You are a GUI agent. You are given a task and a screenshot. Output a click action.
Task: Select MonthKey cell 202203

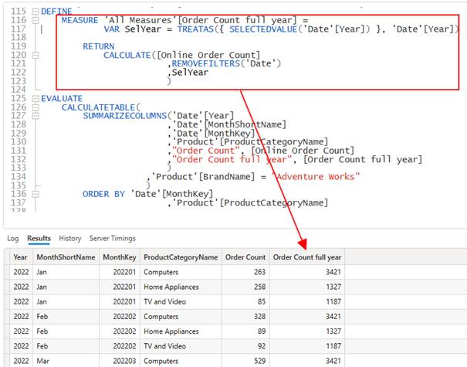120,361
